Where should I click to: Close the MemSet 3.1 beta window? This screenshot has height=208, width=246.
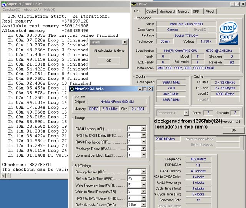click(150, 89)
